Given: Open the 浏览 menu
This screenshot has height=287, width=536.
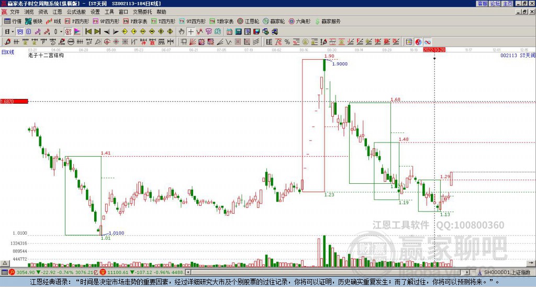Looking at the screenshot, I should coord(29,12).
